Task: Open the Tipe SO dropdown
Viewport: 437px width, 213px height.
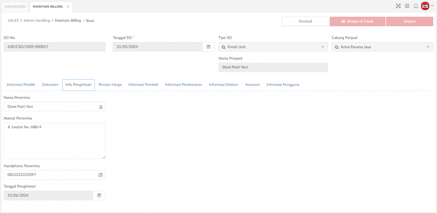Action: click(x=273, y=47)
